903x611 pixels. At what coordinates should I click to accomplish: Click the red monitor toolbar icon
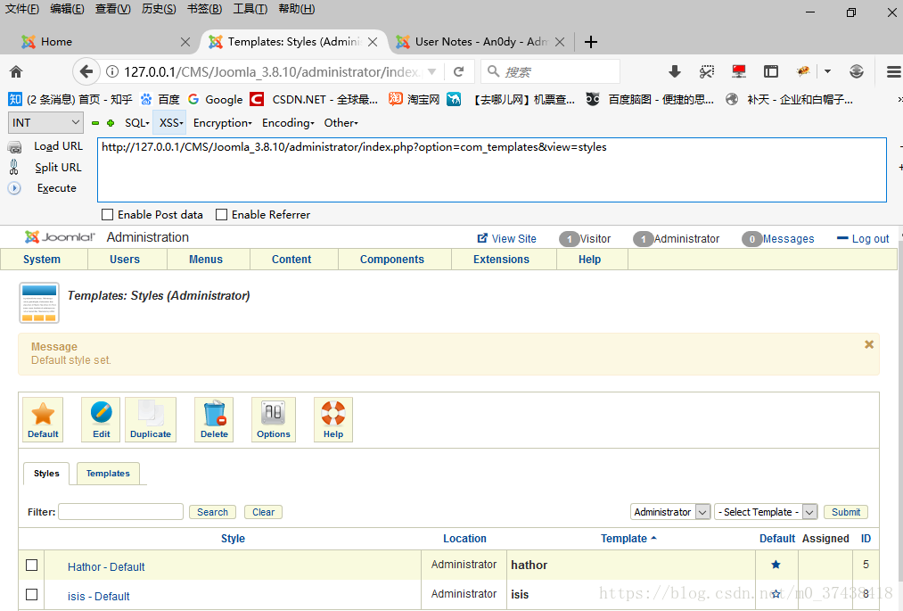[739, 71]
